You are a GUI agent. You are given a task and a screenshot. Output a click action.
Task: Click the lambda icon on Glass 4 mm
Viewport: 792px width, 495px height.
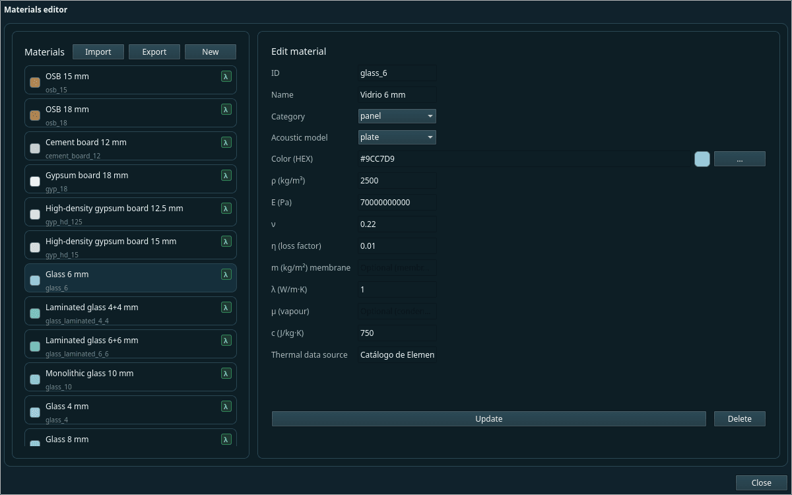pos(226,407)
